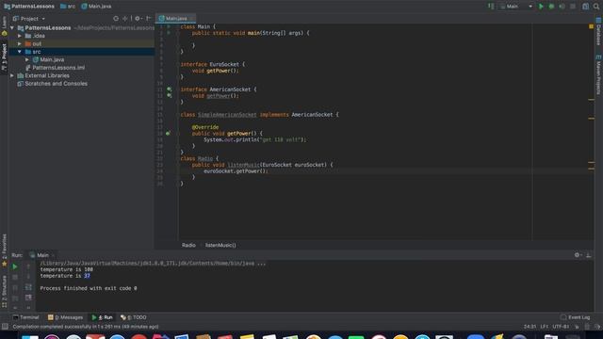This screenshot has height=339, width=603.
Task: Click the listenMusic() breadcrumb below the editor
Action: coord(220,245)
